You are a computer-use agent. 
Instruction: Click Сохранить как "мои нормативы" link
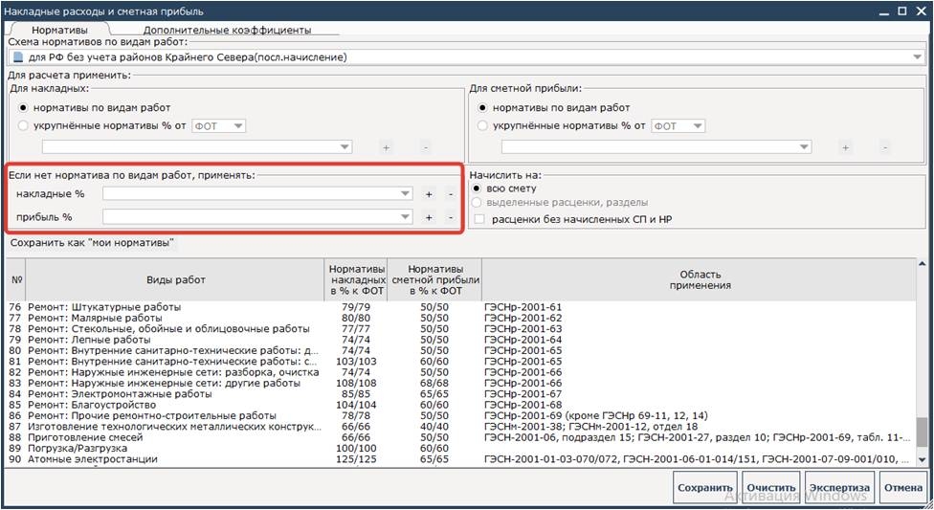tap(92, 242)
